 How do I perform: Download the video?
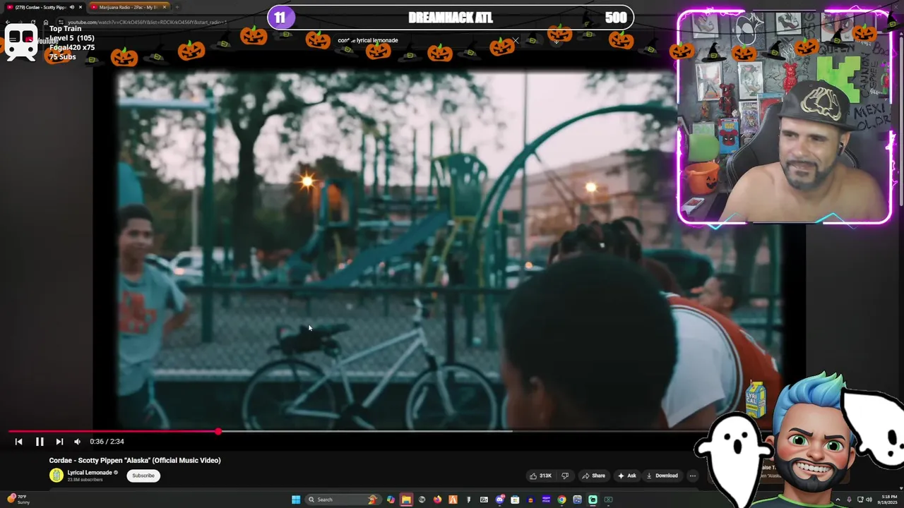pos(662,476)
